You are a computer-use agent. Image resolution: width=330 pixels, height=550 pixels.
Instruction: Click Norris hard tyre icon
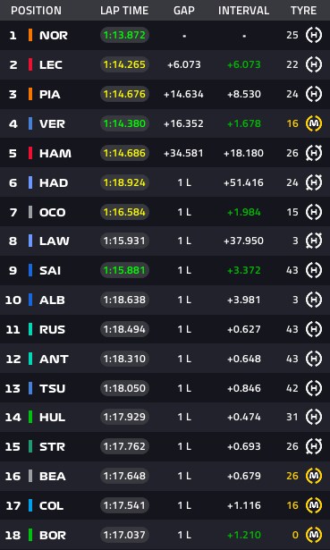click(x=314, y=36)
